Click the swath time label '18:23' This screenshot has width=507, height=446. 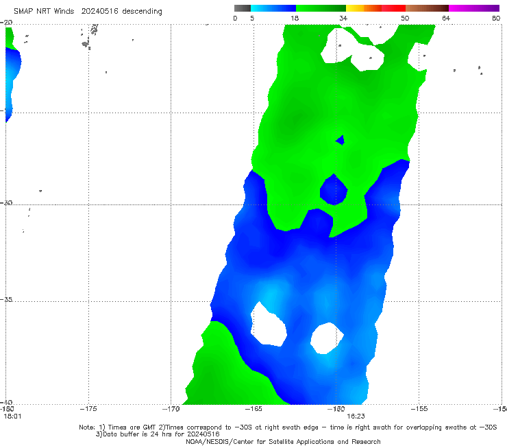pyautogui.click(x=356, y=416)
